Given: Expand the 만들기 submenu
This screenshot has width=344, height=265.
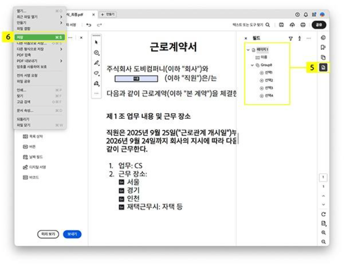Looking at the screenshot, I should coord(61,23).
